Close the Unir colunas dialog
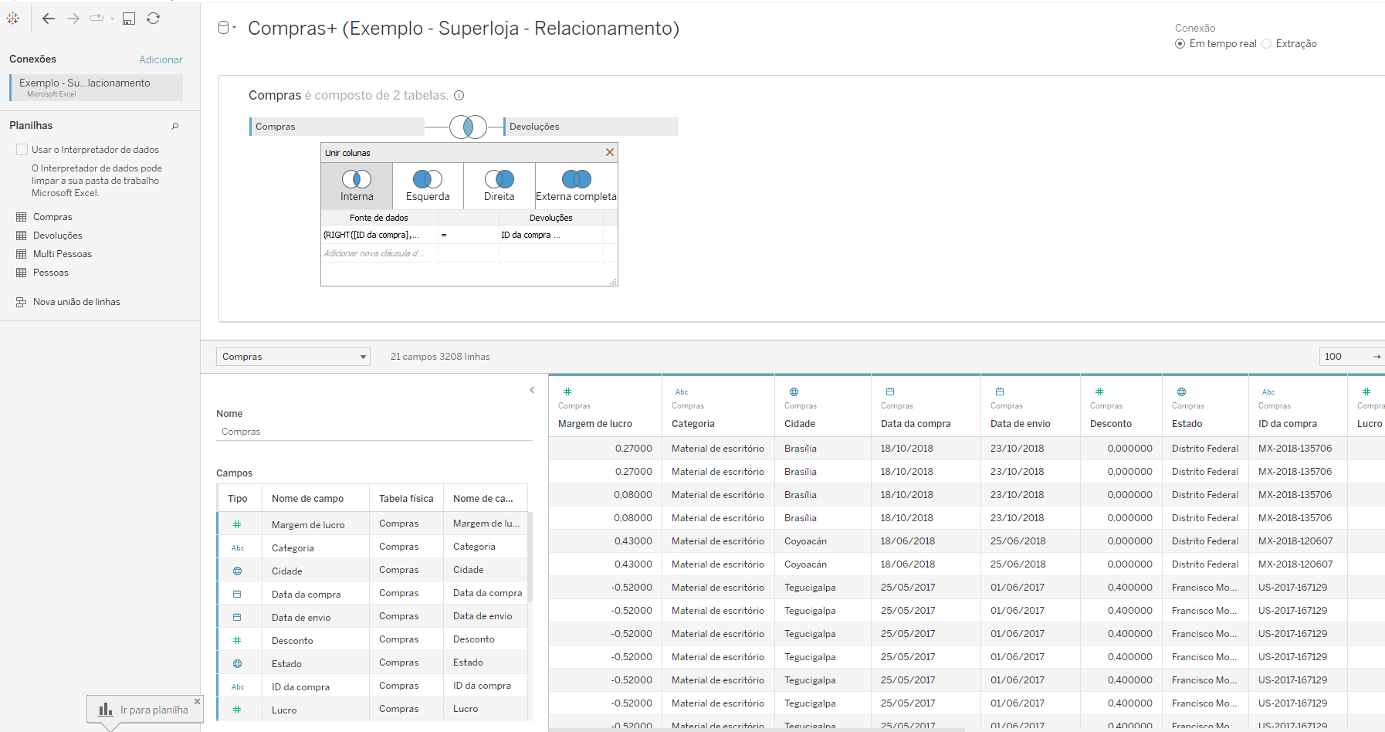Screen dimensions: 1385x732 [x=610, y=152]
